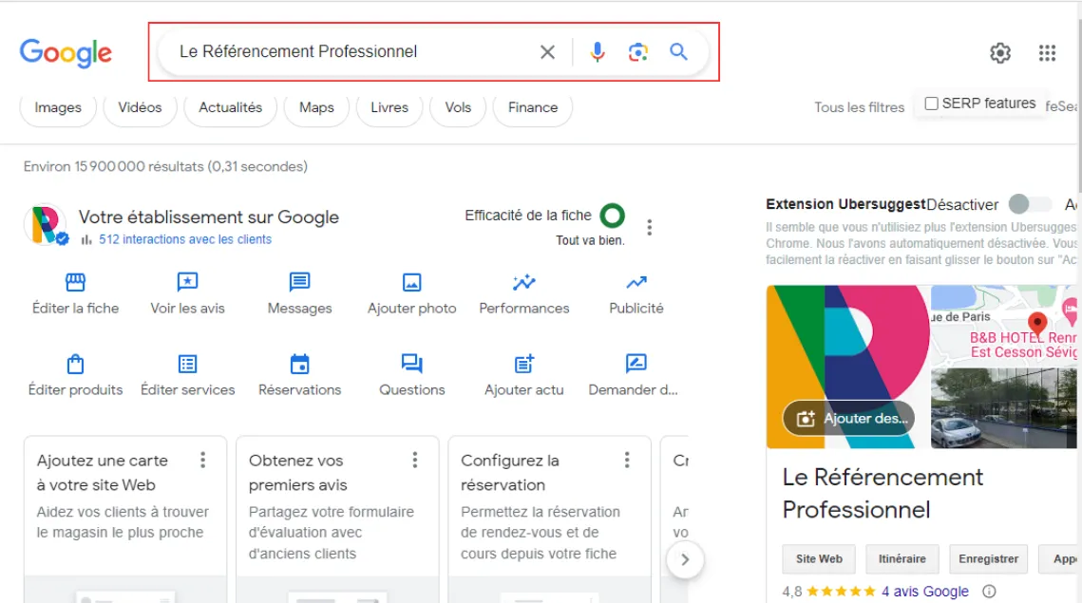
Task: Click the Enregistrer button
Action: pyautogui.click(x=988, y=559)
